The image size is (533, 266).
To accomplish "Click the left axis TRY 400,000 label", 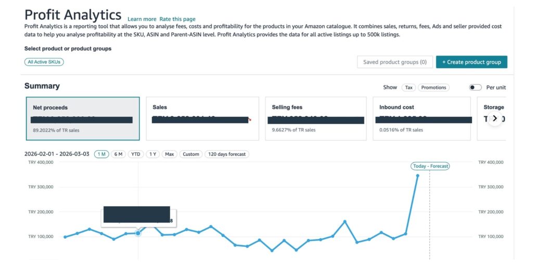I will pyautogui.click(x=41, y=162).
